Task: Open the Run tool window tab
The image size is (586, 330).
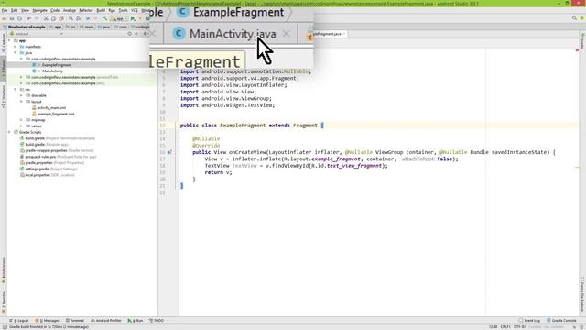Action: coord(136,321)
